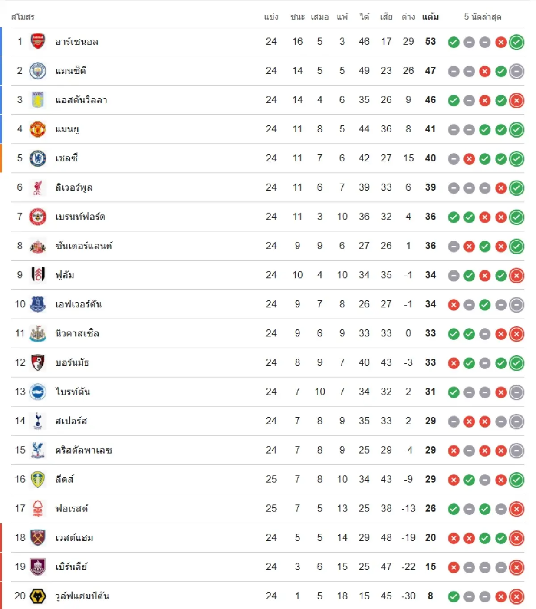
Task: Select the Liverpool club crest
Action: (x=38, y=188)
